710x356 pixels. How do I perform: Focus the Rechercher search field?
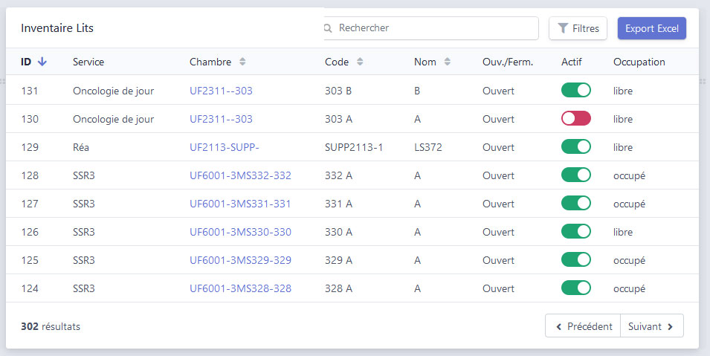click(431, 28)
